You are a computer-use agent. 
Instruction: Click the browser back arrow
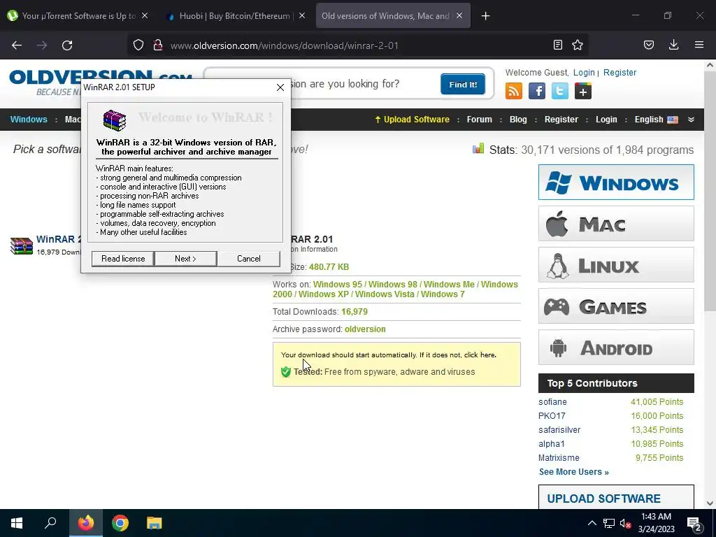coord(17,45)
